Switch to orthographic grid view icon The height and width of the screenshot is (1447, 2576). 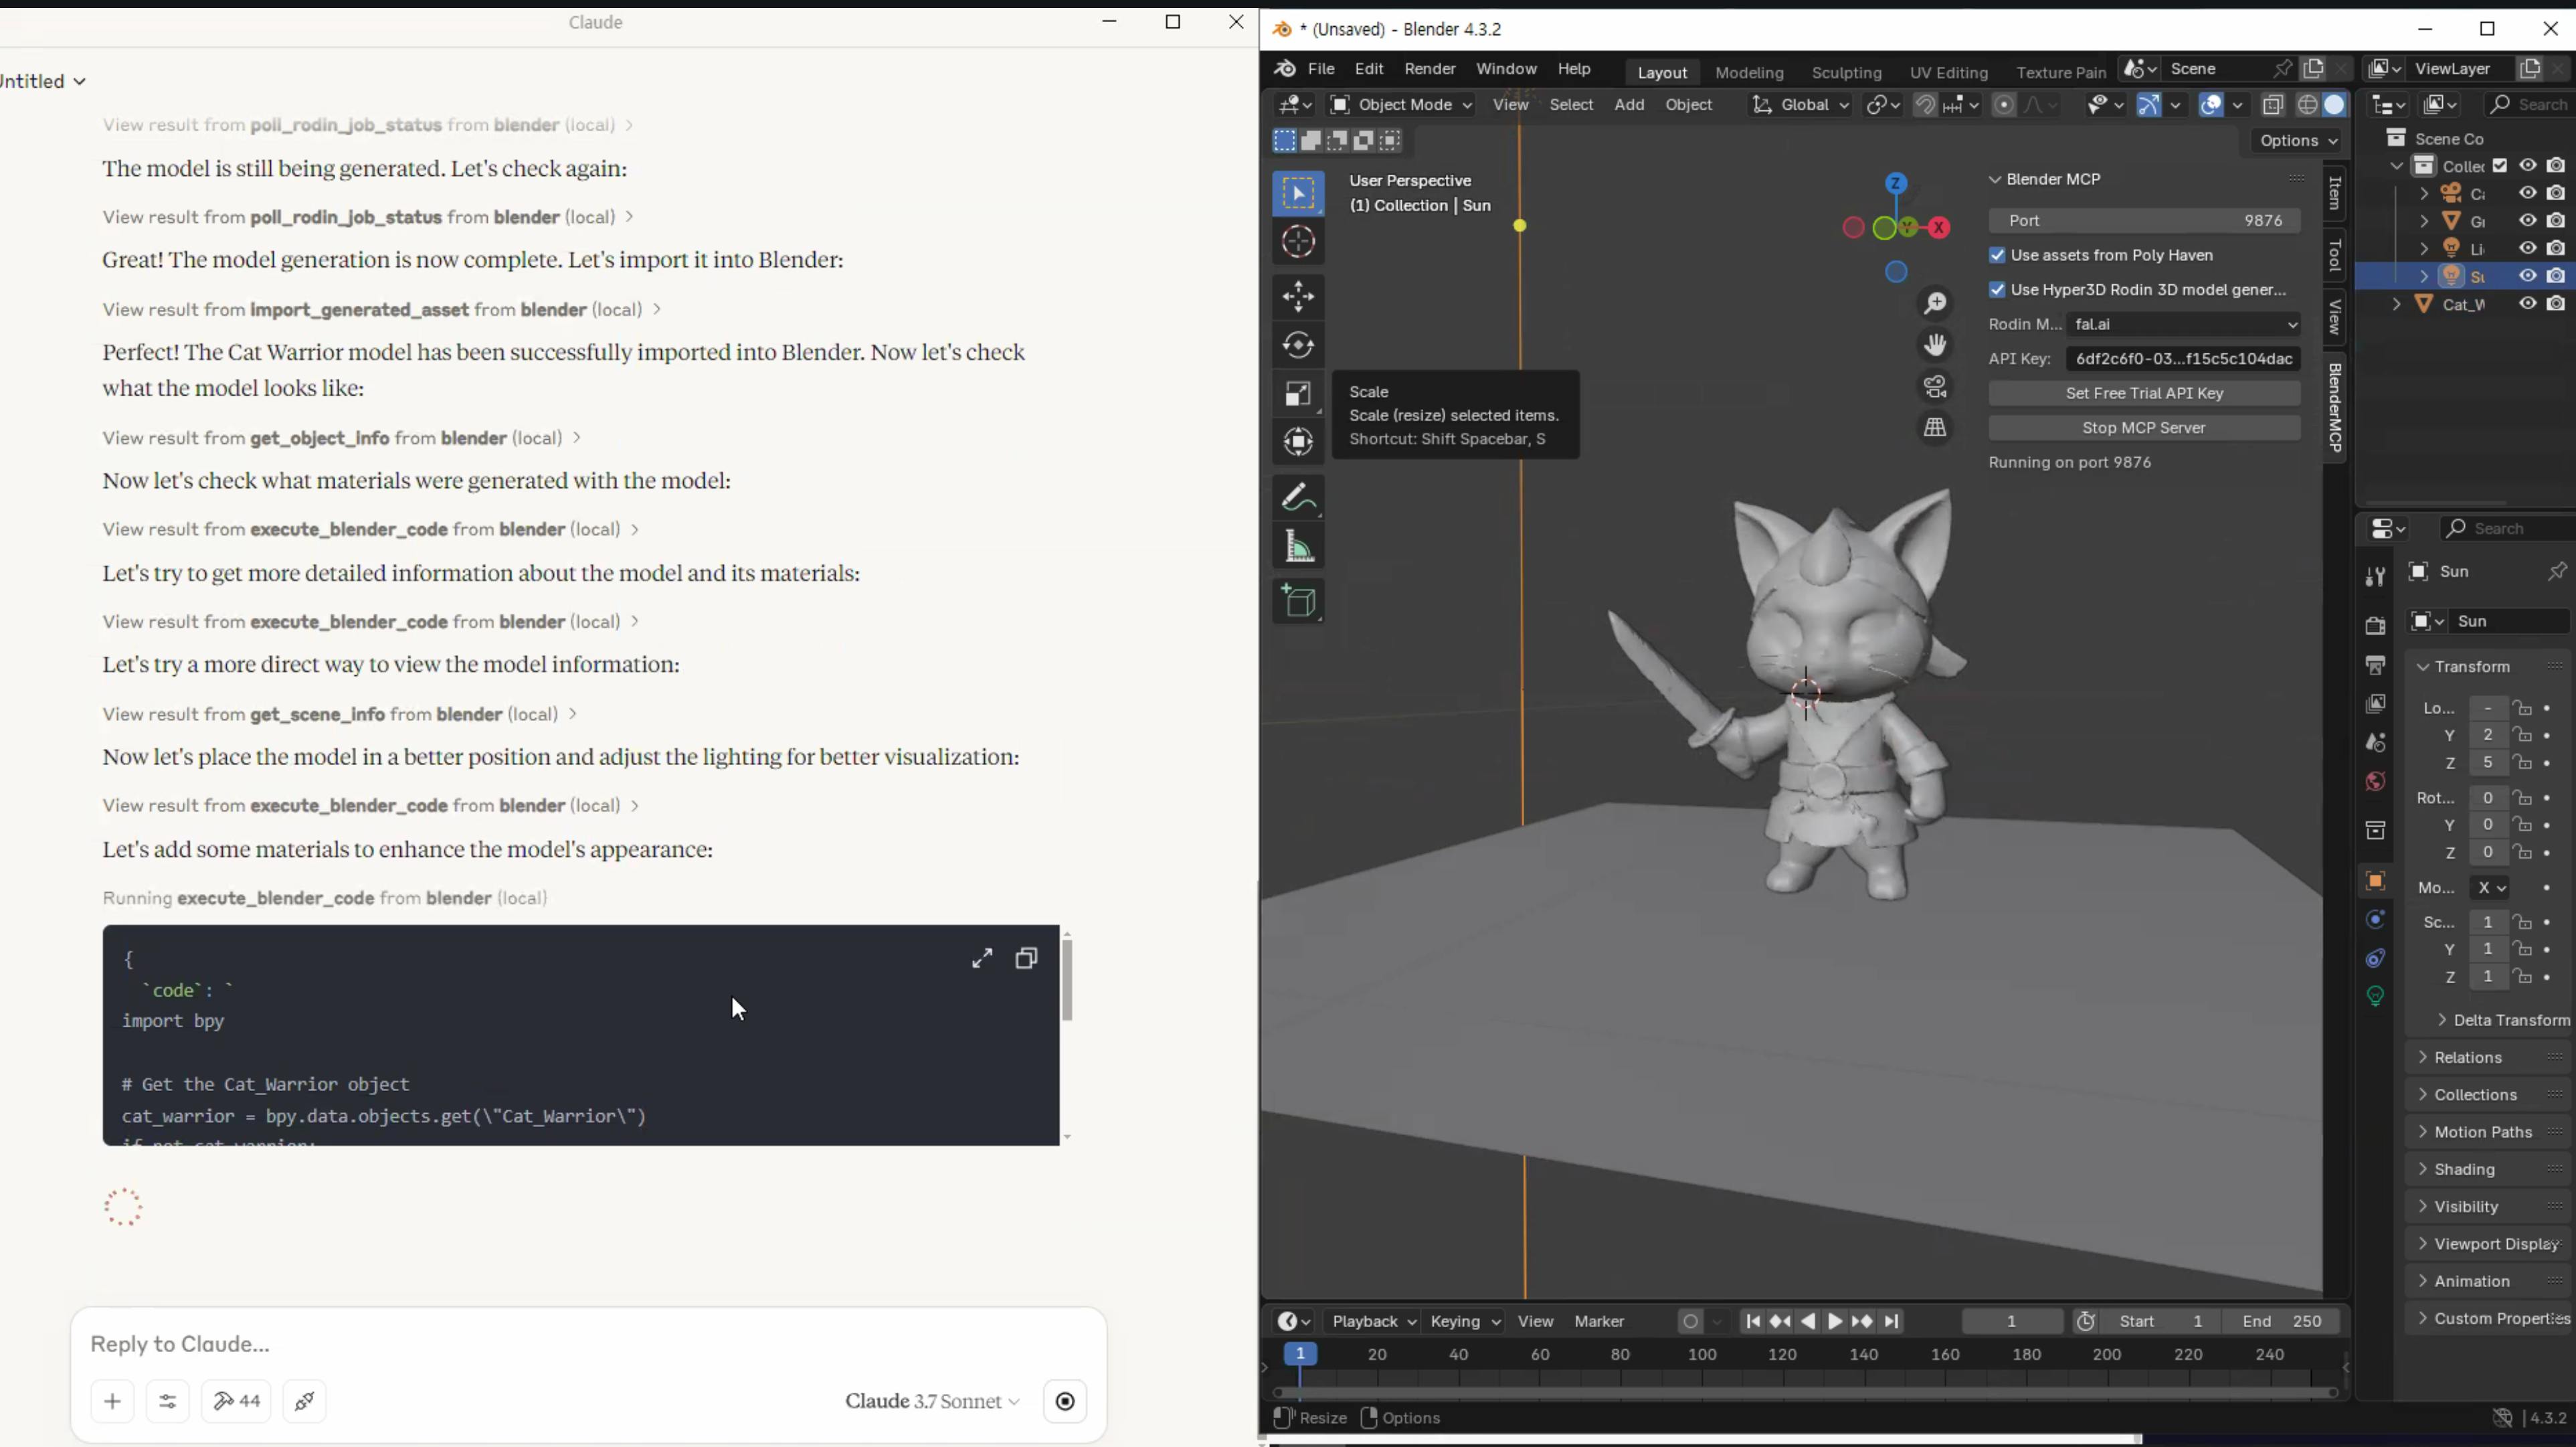1935,428
